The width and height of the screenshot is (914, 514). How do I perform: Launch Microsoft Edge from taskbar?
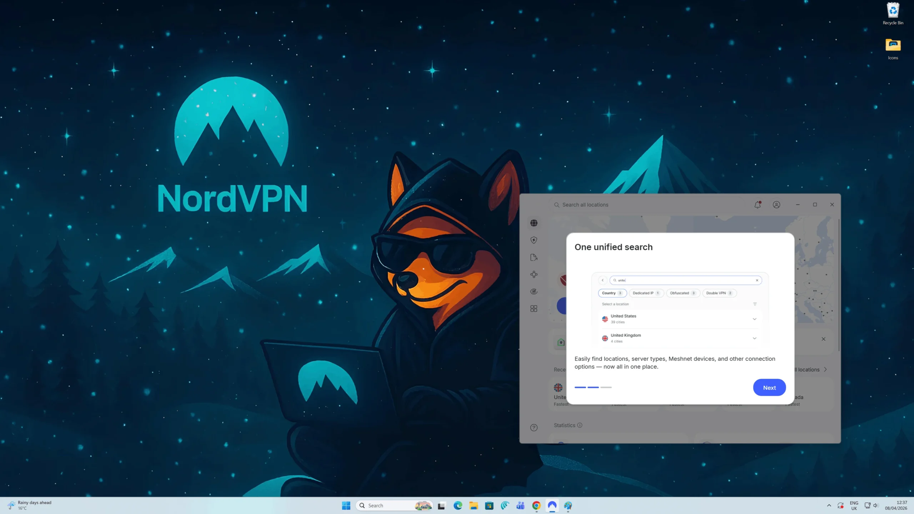click(458, 505)
